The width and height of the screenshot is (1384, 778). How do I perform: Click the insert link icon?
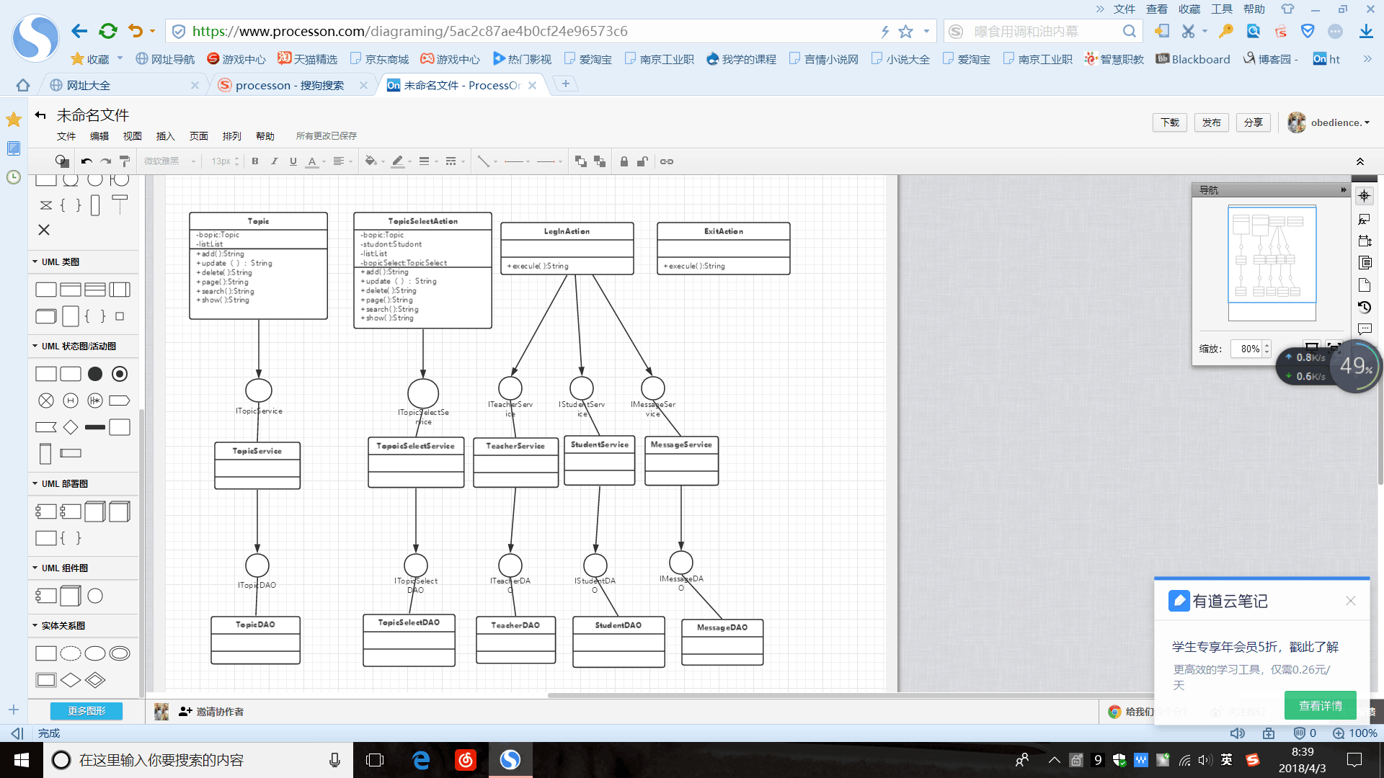(667, 161)
